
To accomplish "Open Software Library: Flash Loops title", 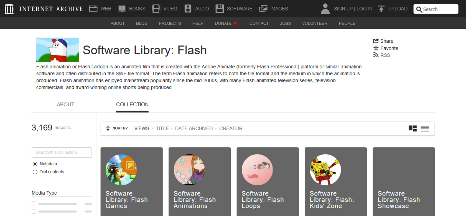I will coord(263,200).
